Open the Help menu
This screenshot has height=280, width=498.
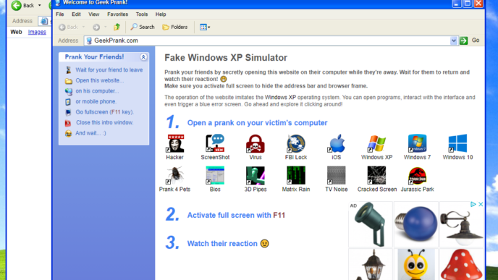[161, 14]
